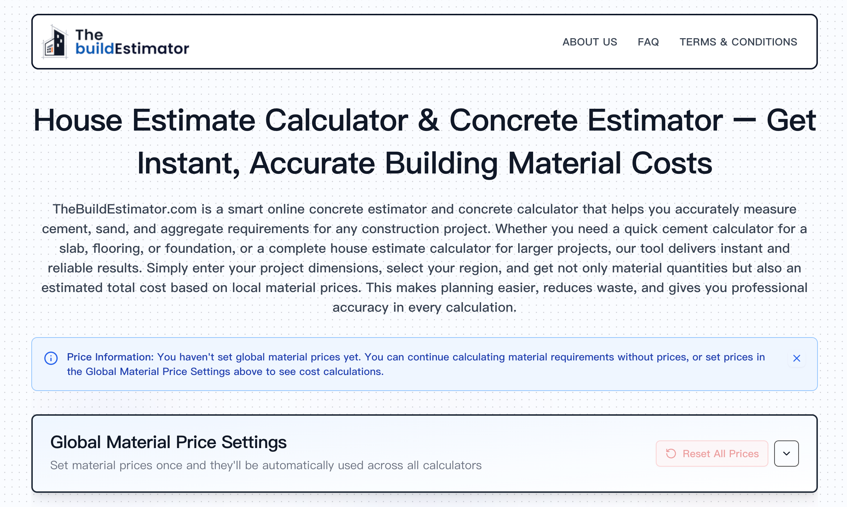Screen dimensions: 847x507
Task: Click the info circle icon in the price notice
Action: pos(51,358)
